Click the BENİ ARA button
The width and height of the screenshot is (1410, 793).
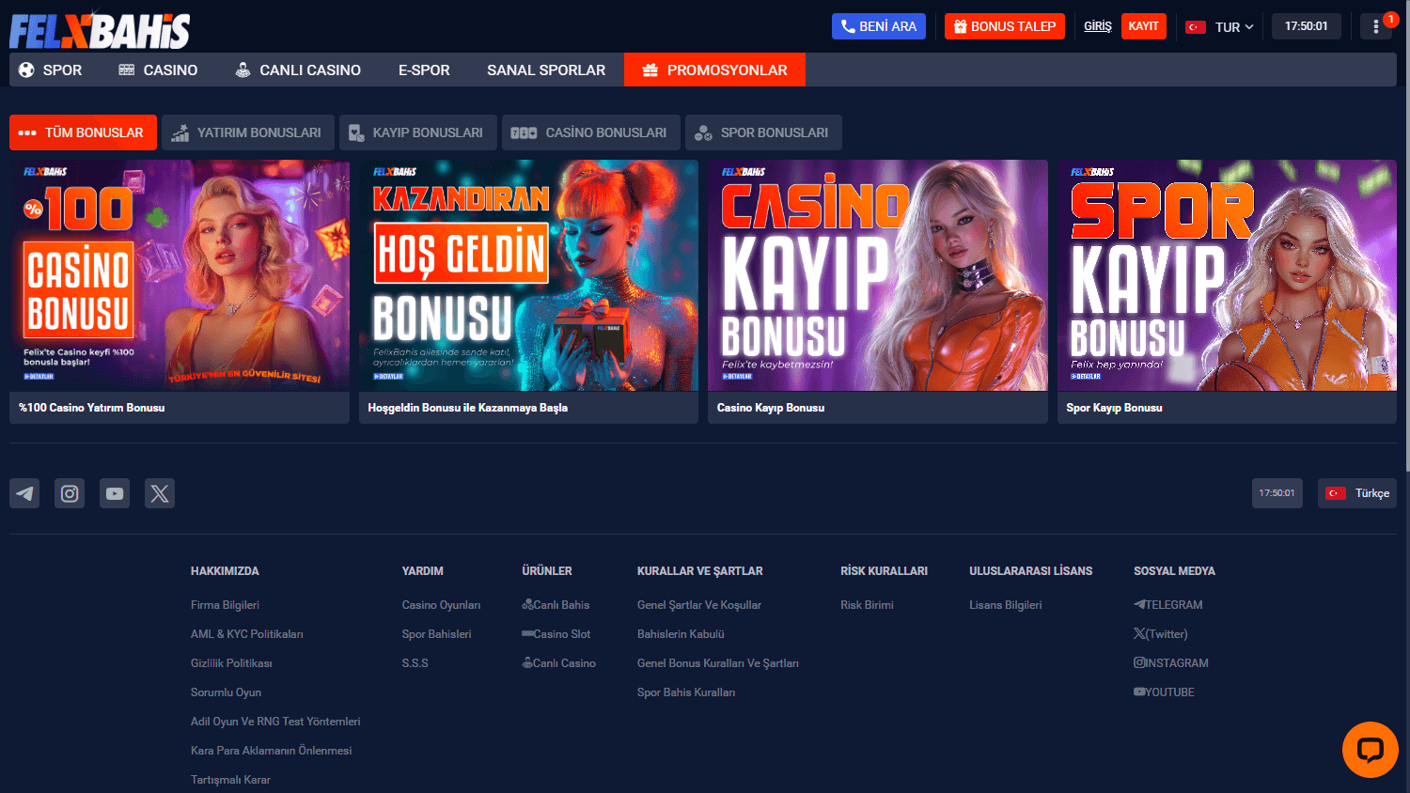[x=879, y=26]
